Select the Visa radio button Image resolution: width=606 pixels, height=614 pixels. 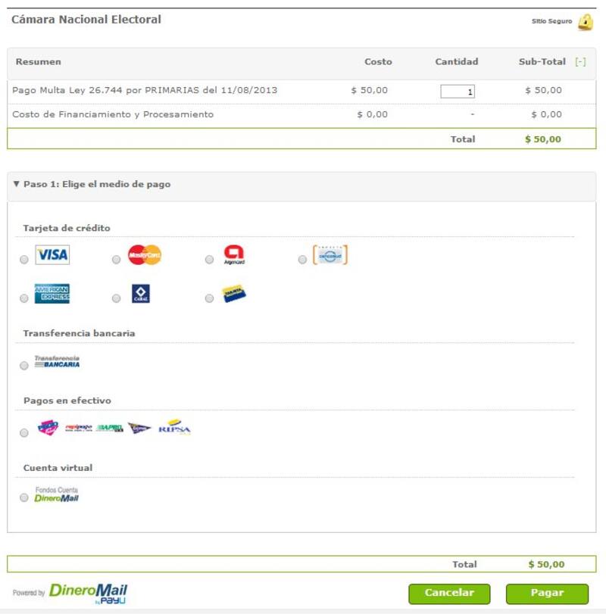(x=24, y=260)
